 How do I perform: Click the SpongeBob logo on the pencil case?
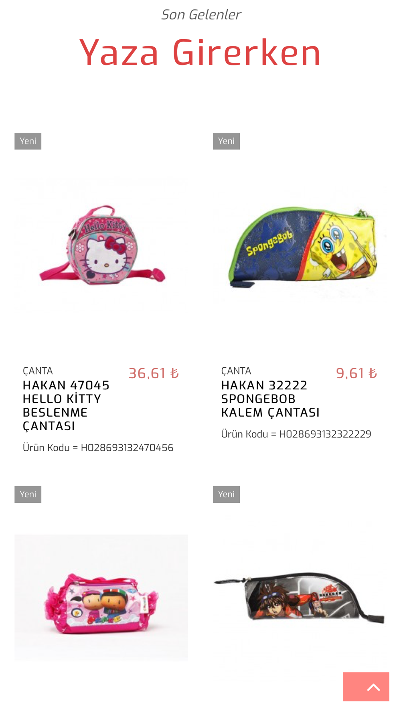coord(269,243)
